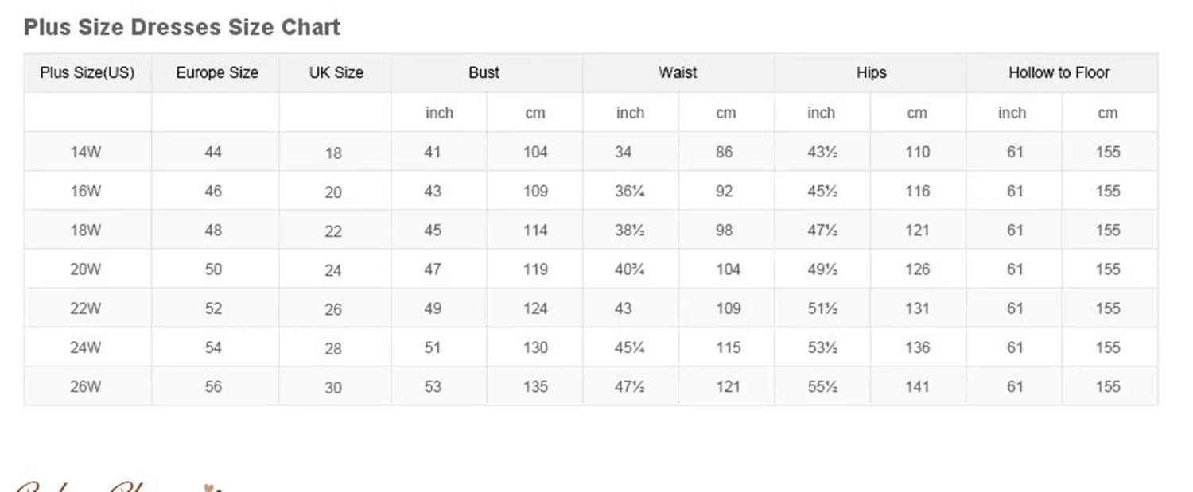Click the UK Size column header
The height and width of the screenshot is (492, 1193).
click(x=336, y=73)
